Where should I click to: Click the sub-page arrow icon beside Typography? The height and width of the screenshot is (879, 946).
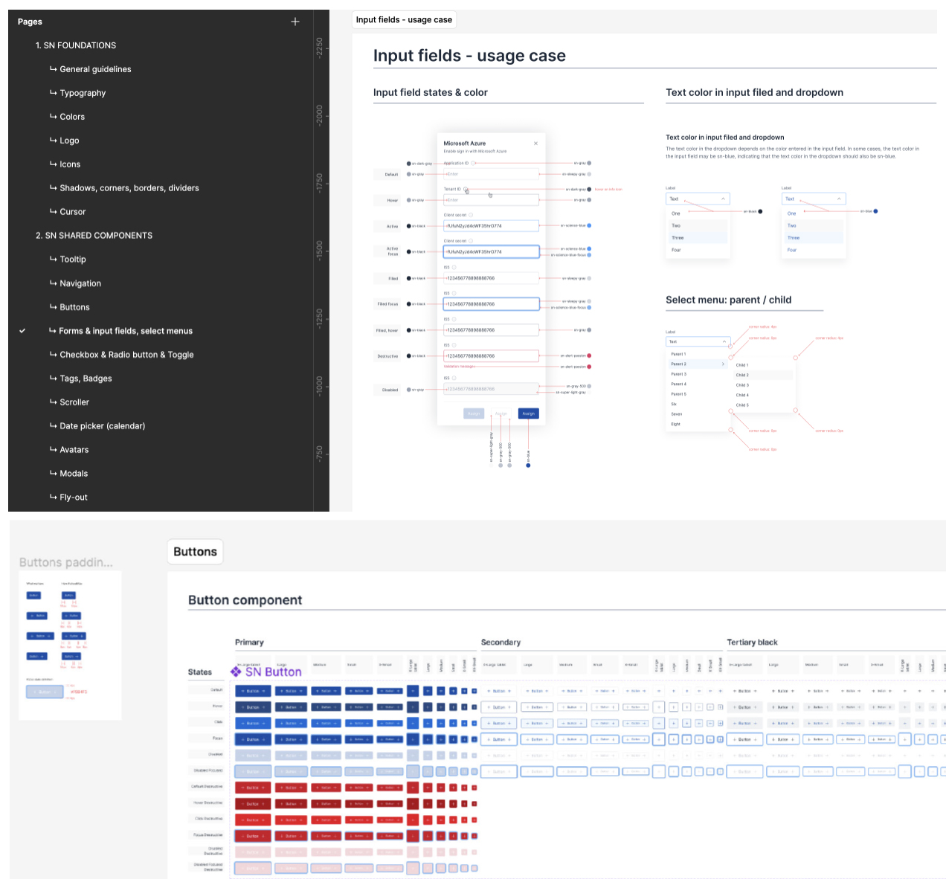pyautogui.click(x=53, y=93)
